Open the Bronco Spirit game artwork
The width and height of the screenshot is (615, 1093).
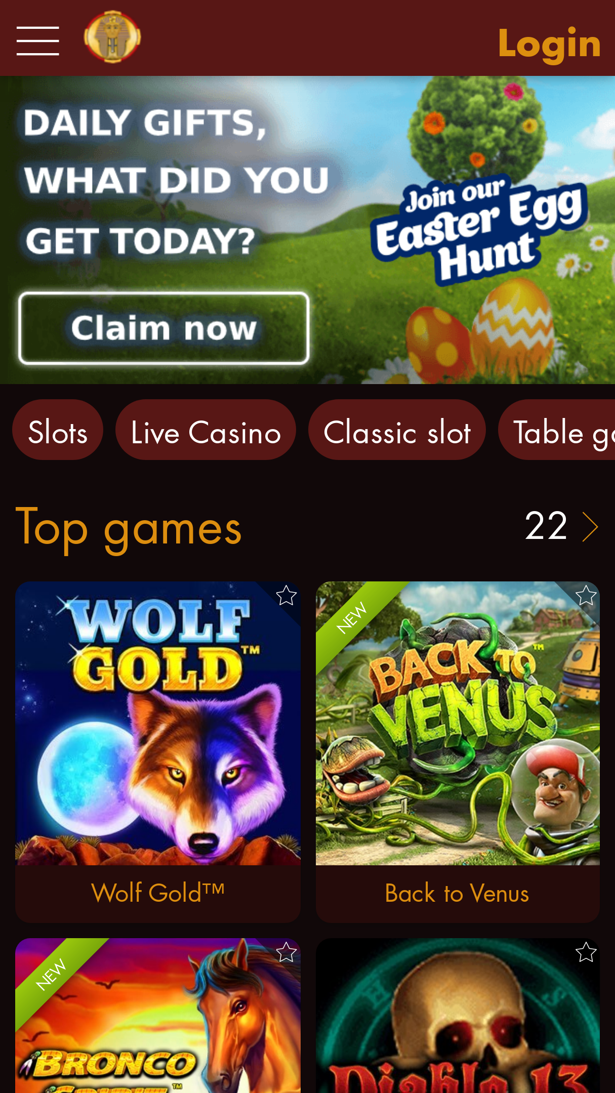pyautogui.click(x=158, y=1016)
